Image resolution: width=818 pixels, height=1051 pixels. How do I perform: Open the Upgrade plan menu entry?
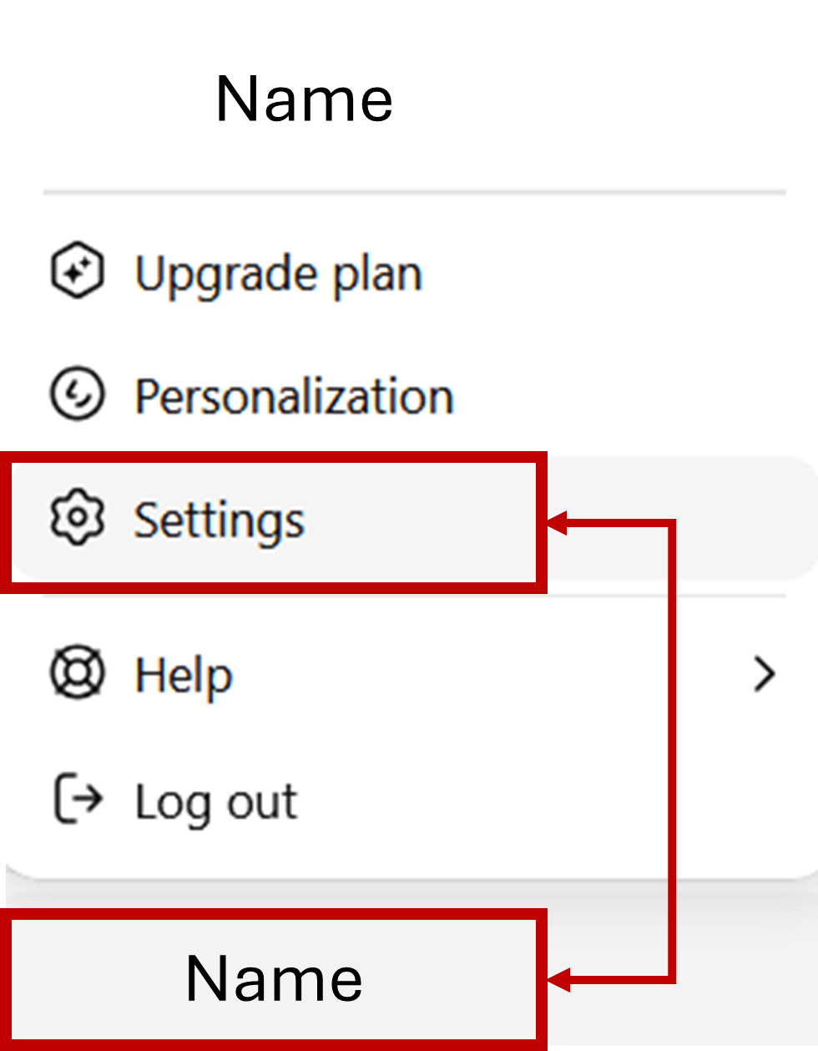click(279, 274)
